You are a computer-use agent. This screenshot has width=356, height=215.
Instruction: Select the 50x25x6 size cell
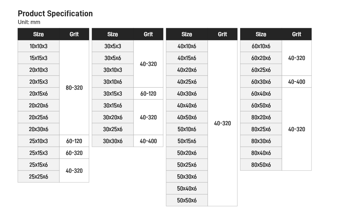point(187,165)
